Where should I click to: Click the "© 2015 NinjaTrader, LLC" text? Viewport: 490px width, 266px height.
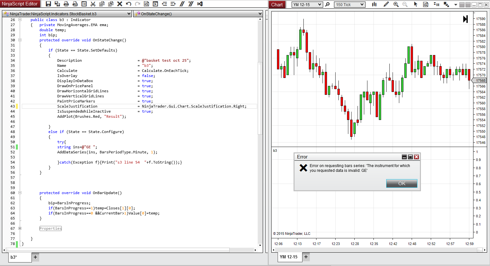(x=292, y=234)
